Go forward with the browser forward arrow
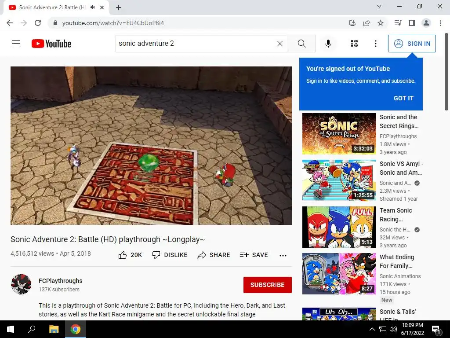The width and height of the screenshot is (450, 338). pos(24,23)
